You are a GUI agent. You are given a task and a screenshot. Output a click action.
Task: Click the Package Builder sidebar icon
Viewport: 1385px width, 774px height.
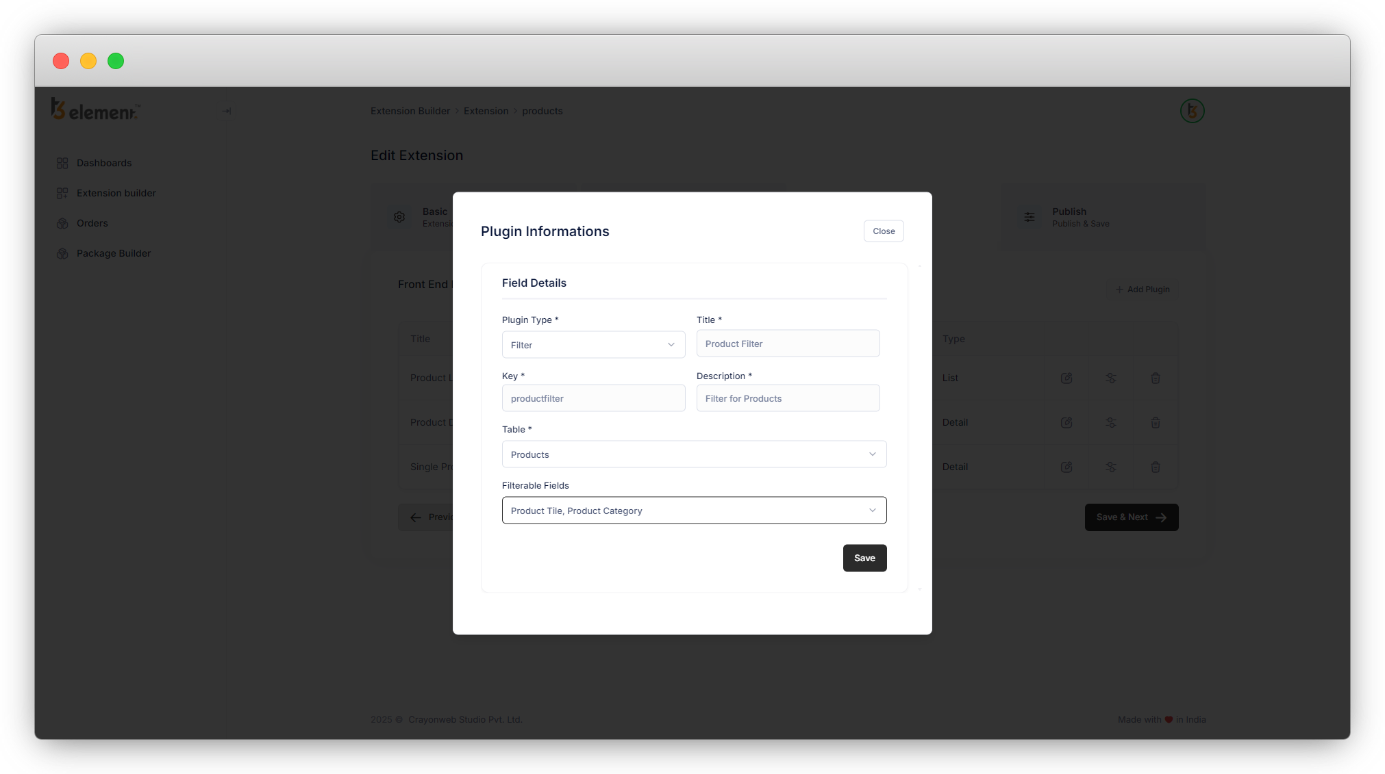62,253
